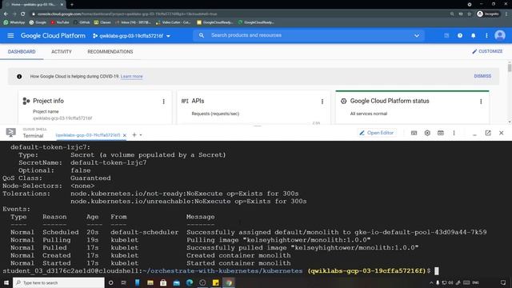Click the Chrome back arrow
The image size is (512, 288).
coord(6,14)
